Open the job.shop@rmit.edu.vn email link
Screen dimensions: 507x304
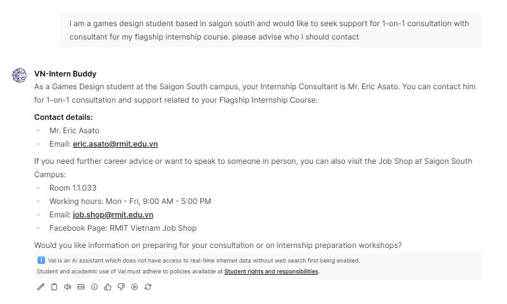pyautogui.click(x=113, y=215)
